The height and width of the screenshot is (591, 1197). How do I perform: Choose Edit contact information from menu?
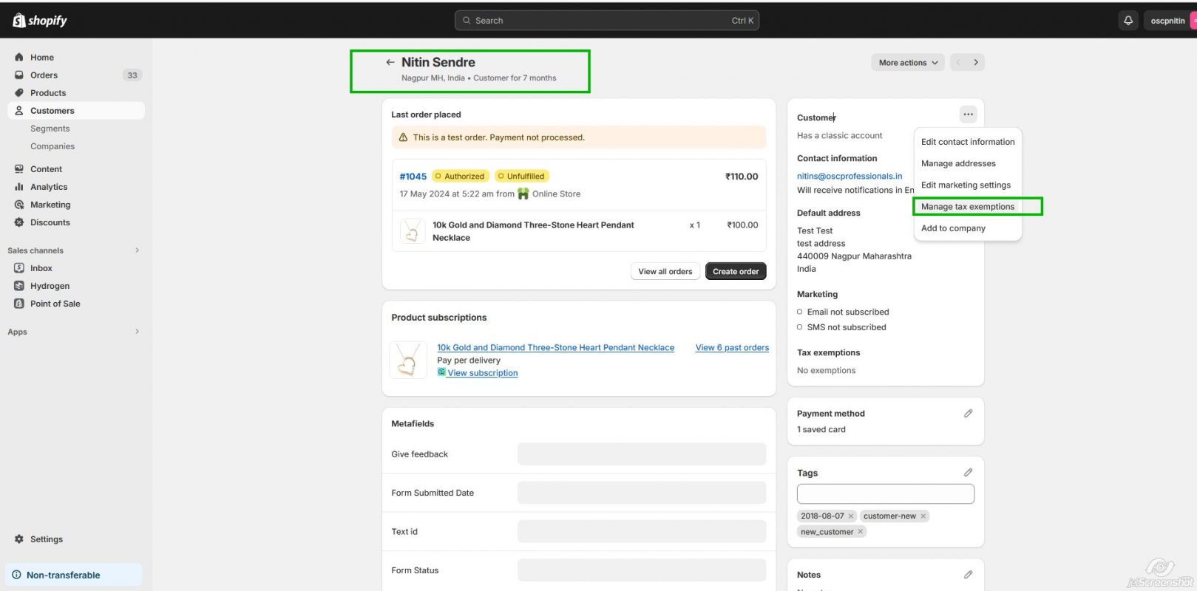tap(967, 142)
